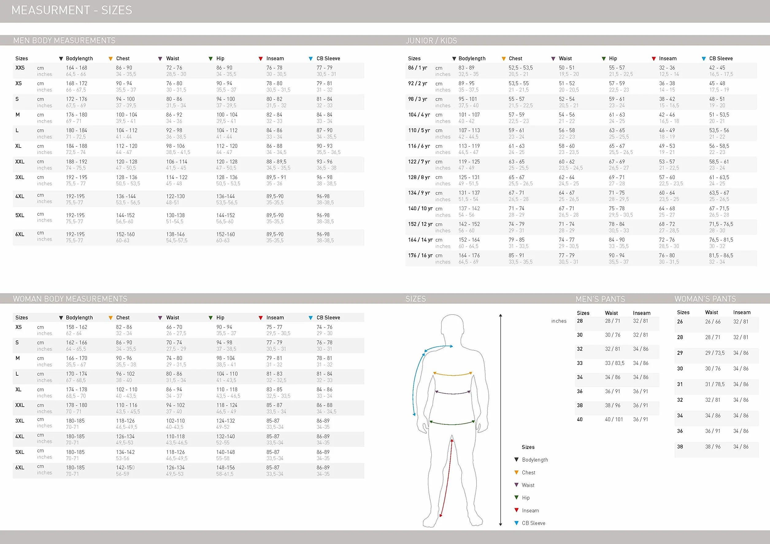Click the Junior size label '176 / 16 yr'
Viewport: 770px width, 544px height.
(420, 255)
